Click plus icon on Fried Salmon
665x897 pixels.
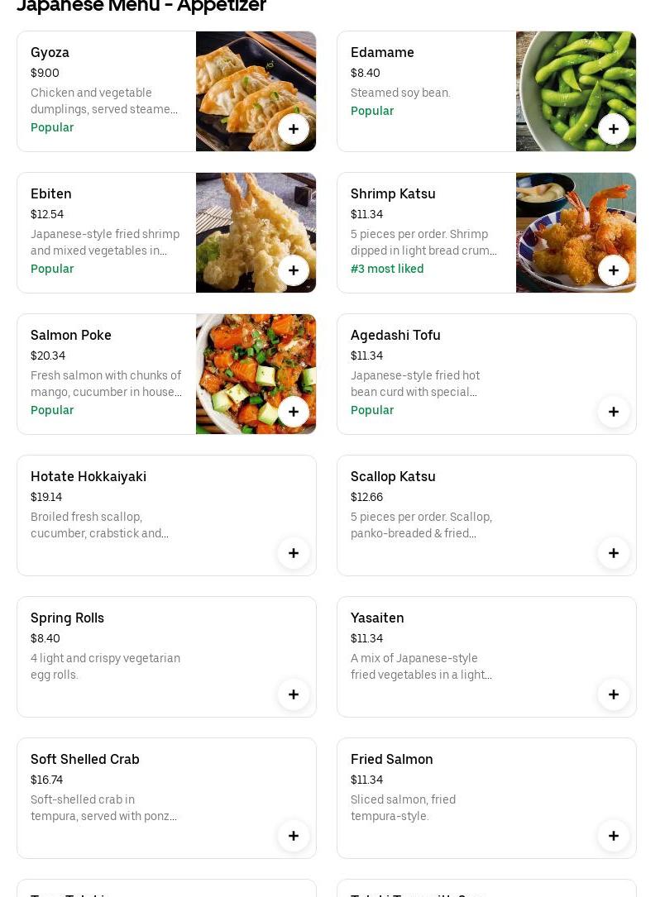pos(614,836)
